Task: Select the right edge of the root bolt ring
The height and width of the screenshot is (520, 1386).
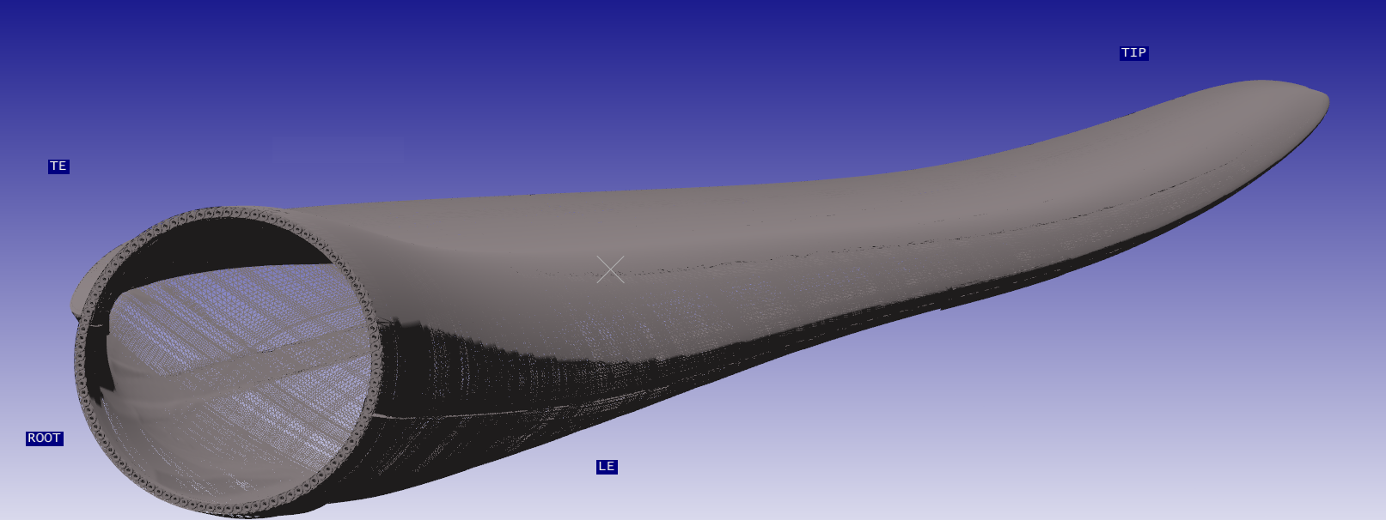Action: (x=376, y=360)
